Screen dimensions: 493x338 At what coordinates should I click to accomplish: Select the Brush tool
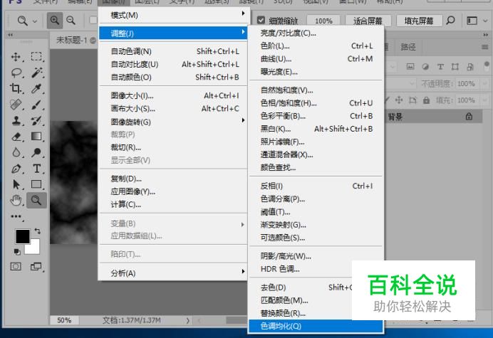click(36, 105)
